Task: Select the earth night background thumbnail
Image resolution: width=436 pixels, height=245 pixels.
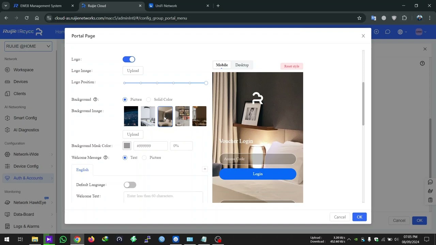Action: click(131, 116)
